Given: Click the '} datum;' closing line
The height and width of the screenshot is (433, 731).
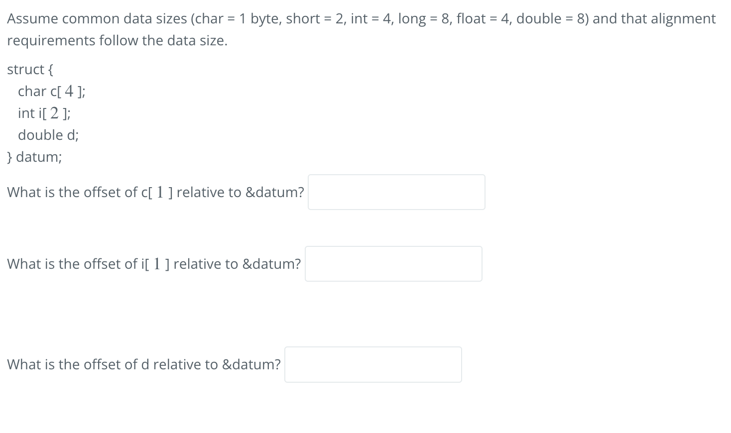Looking at the screenshot, I should (x=35, y=157).
